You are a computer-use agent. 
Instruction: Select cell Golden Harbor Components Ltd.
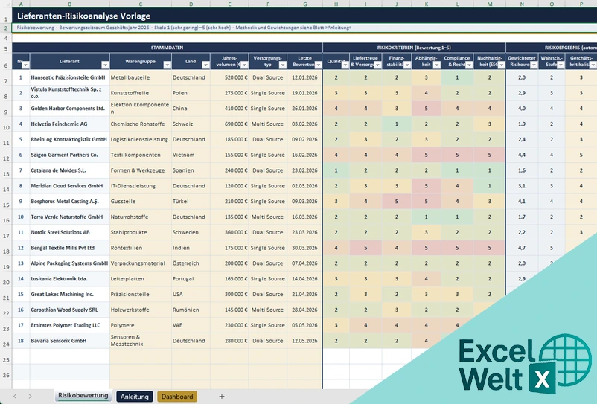tap(70, 109)
